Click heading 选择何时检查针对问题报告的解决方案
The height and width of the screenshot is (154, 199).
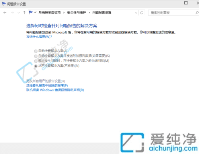(x=62, y=26)
